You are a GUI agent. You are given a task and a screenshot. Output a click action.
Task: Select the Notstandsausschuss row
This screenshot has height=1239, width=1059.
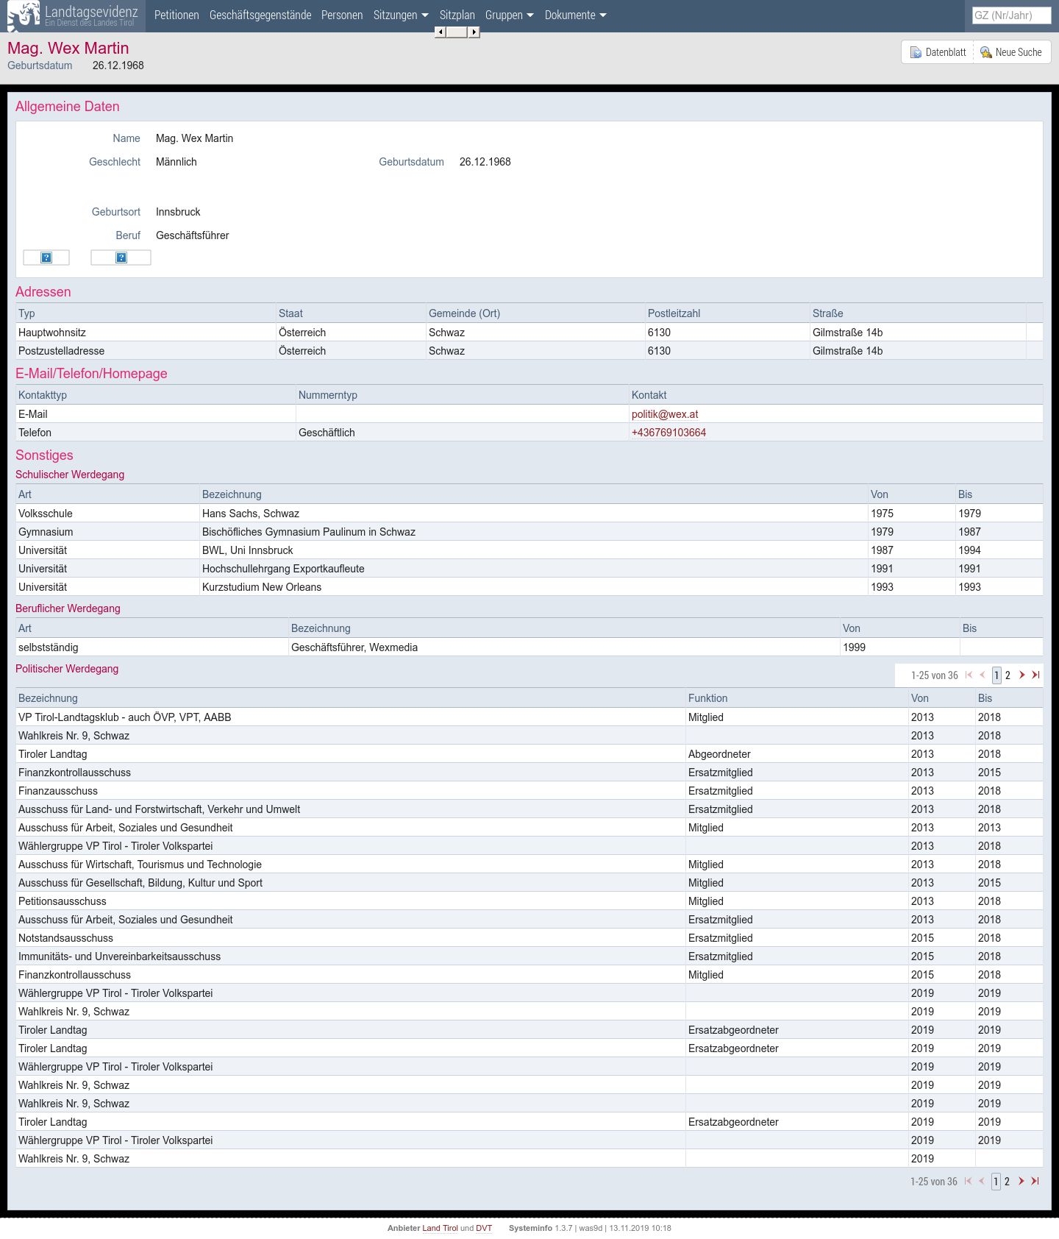point(529,938)
